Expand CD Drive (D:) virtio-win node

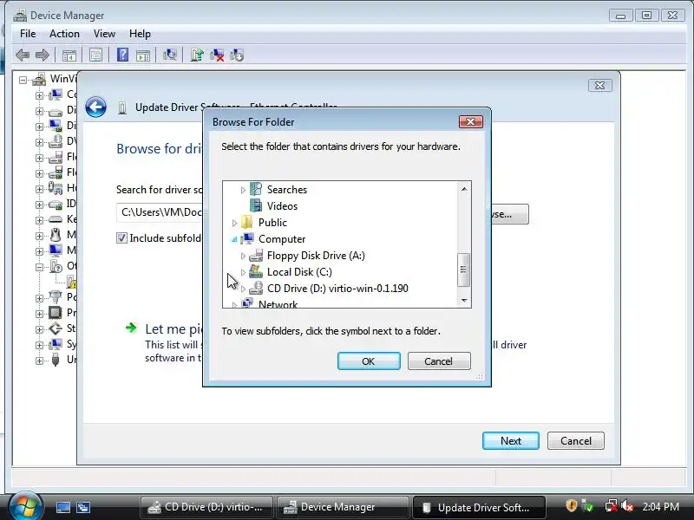coord(243,289)
